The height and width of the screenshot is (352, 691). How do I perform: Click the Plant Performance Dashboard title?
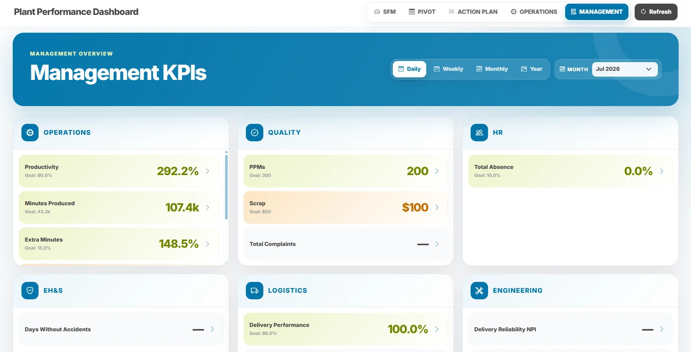(76, 12)
